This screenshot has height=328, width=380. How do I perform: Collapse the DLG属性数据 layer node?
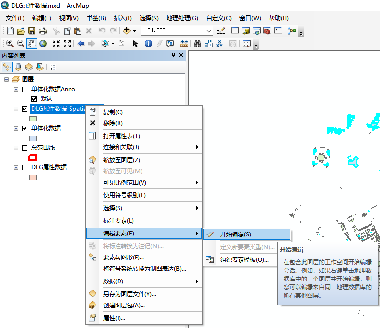[16, 167]
